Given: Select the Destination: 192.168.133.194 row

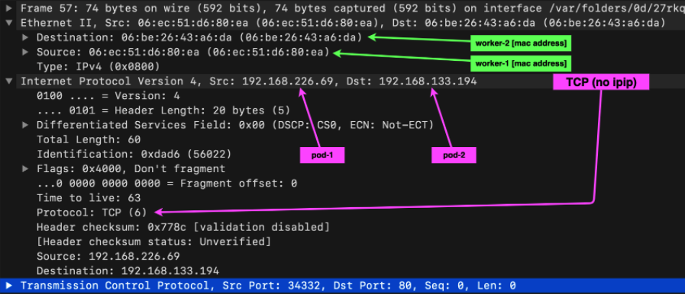Looking at the screenshot, I should [x=128, y=271].
